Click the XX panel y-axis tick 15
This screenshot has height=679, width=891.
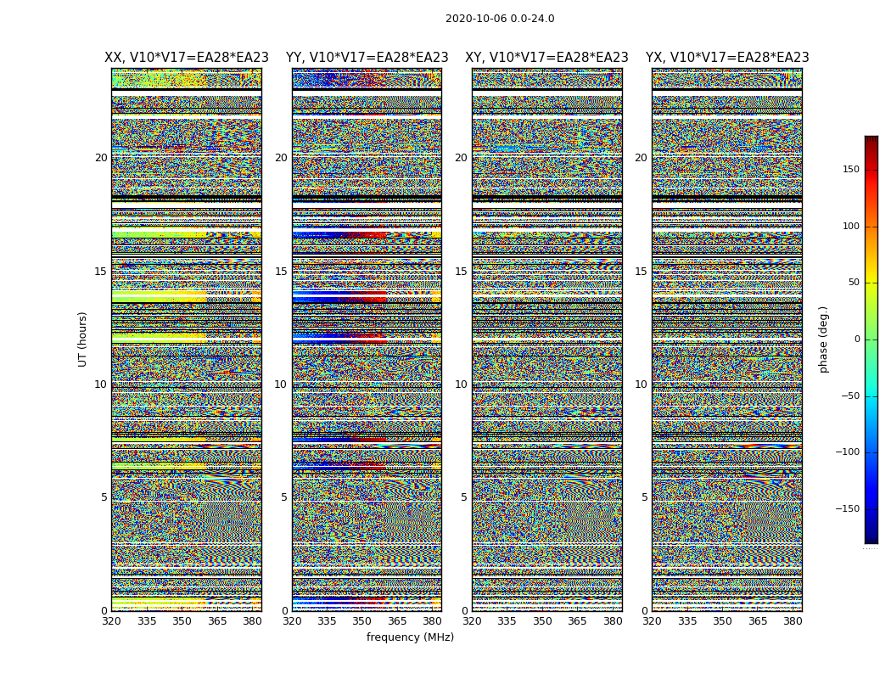[101, 271]
